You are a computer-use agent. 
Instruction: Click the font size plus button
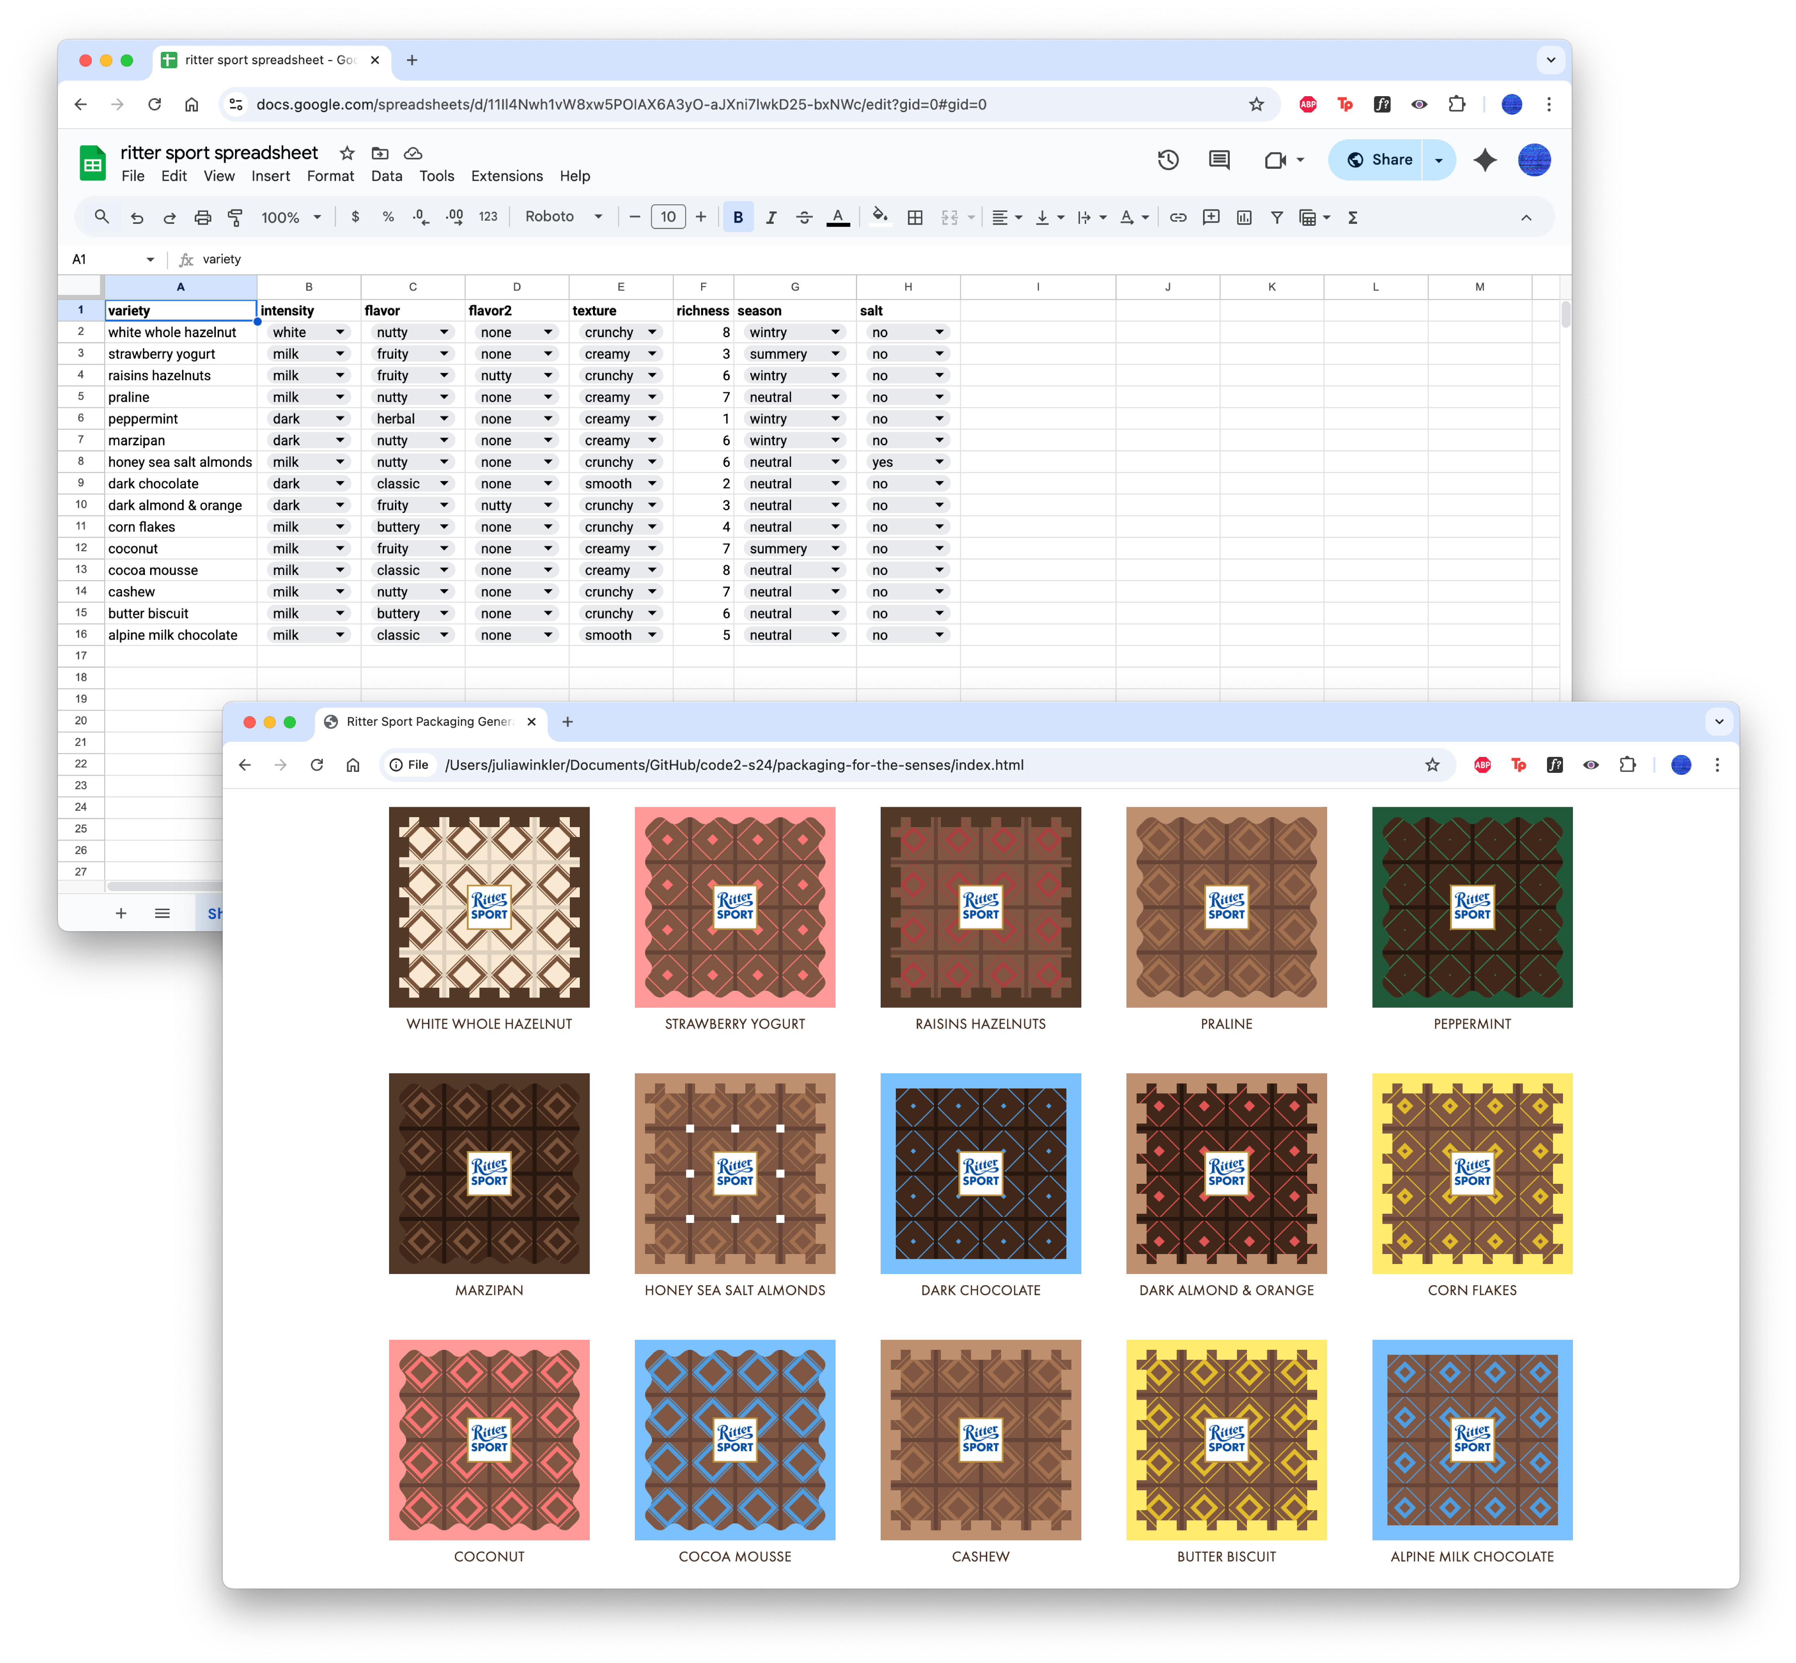point(701,217)
